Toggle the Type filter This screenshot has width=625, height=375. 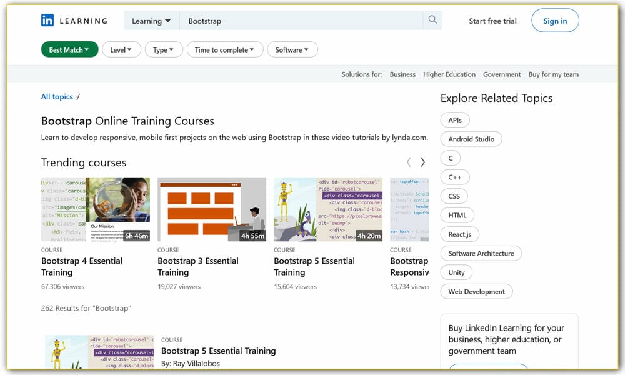click(164, 49)
